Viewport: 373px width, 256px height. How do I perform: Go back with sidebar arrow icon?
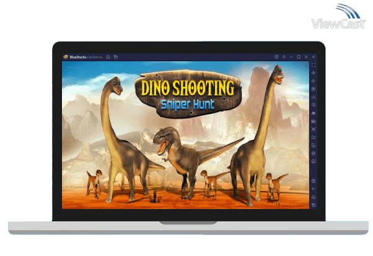coord(314,189)
